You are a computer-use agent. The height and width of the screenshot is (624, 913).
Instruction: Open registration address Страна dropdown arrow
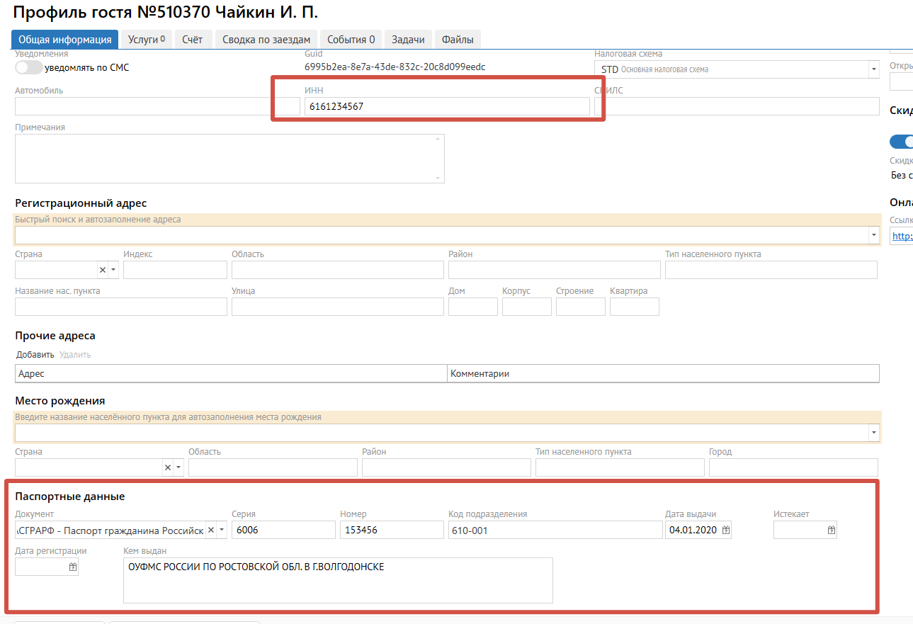[113, 271]
